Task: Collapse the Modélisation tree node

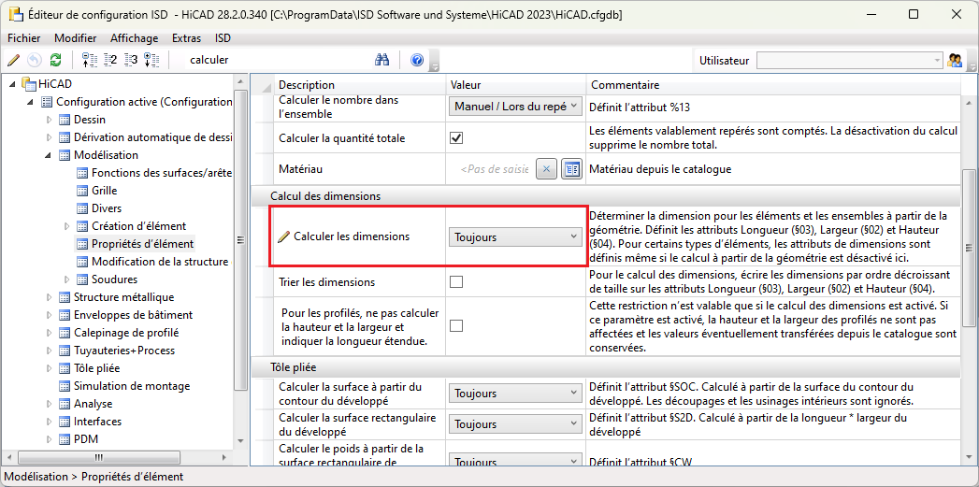Action: (x=50, y=155)
